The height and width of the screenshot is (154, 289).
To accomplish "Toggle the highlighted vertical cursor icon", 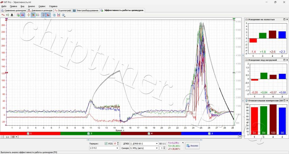I will pos(33,15).
